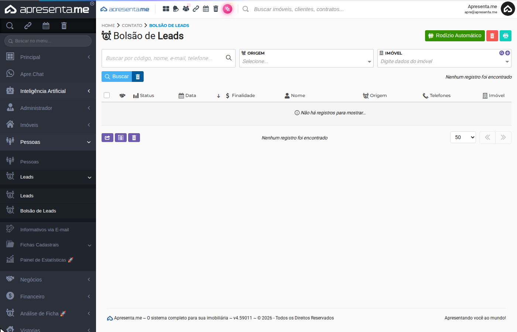Open Bolsão de Leads sidebar item
Screen dimensions: 517x332
tap(48, 211)
